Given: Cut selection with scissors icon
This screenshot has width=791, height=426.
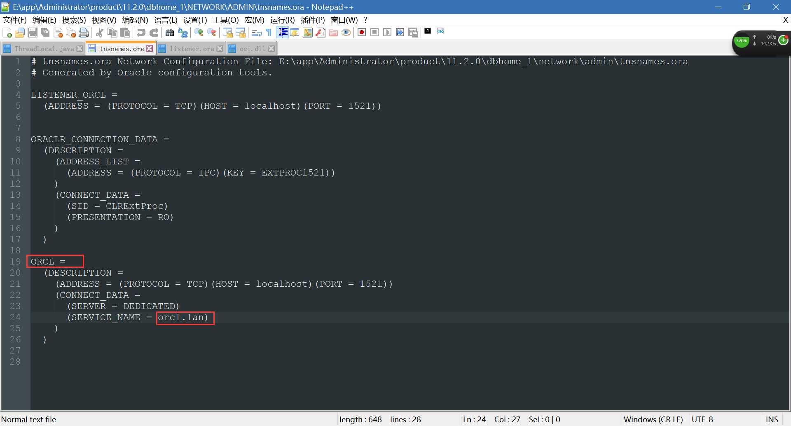Looking at the screenshot, I should (99, 33).
